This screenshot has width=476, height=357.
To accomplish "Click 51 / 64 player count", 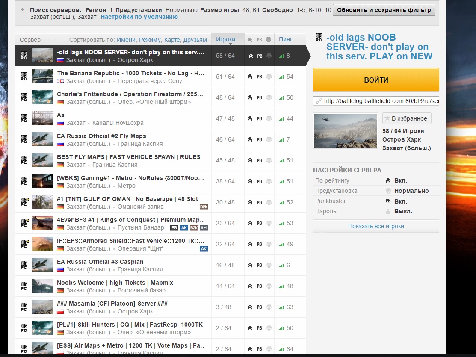I will 225,77.
